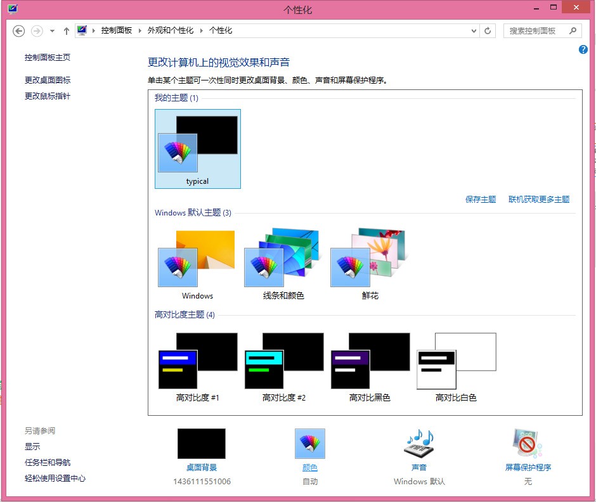The width and height of the screenshot is (596, 502).
Task: Open the blue help question mark
Action: click(x=583, y=49)
